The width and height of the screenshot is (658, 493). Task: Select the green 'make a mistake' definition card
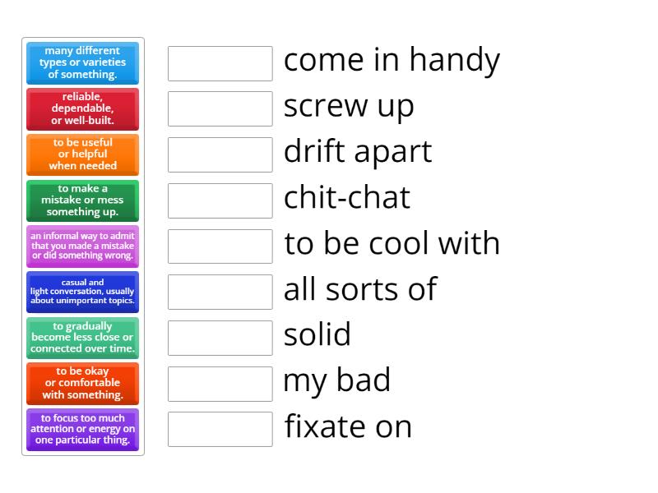(x=82, y=200)
